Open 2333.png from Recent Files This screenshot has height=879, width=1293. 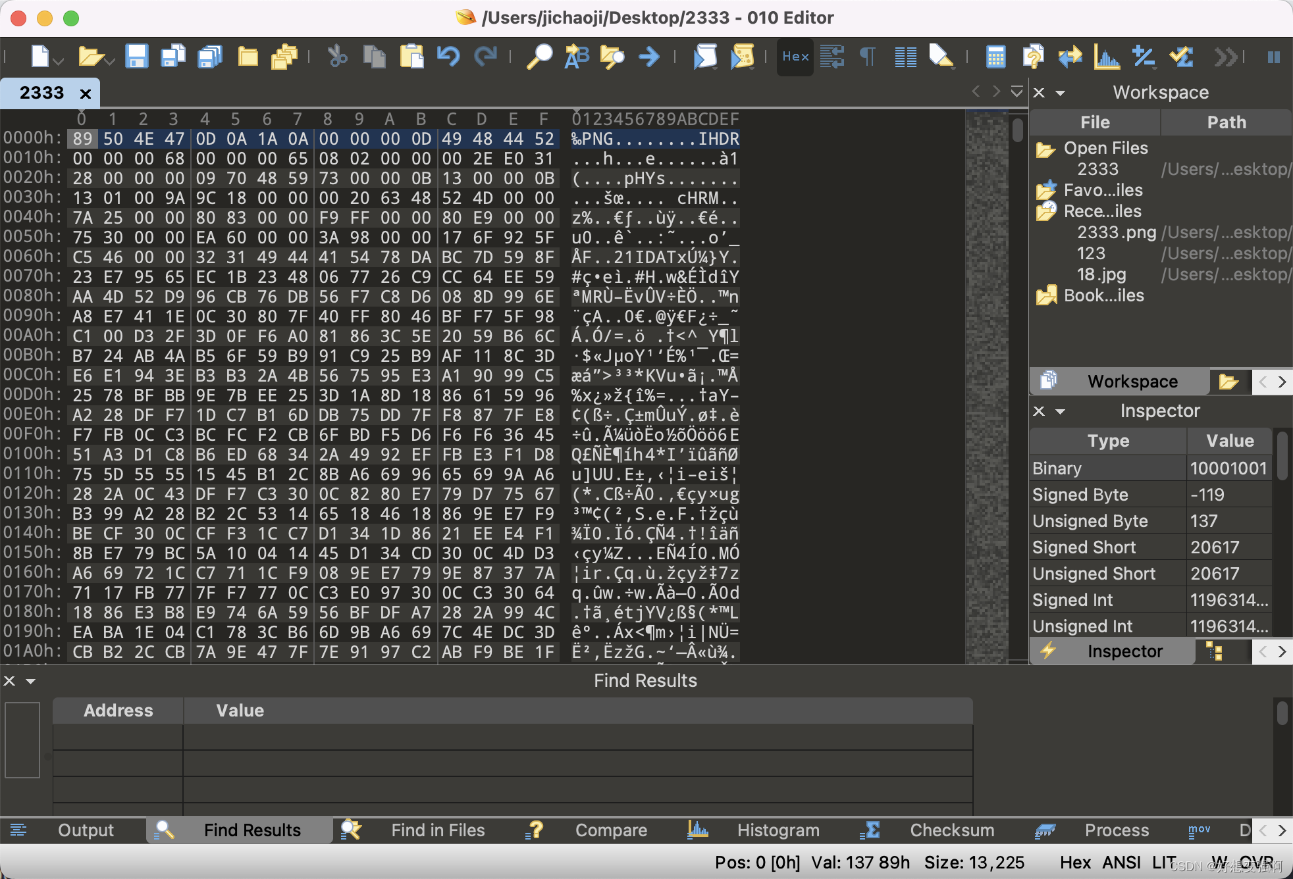coord(1117,232)
